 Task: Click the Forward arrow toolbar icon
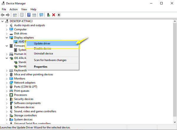click(8, 15)
